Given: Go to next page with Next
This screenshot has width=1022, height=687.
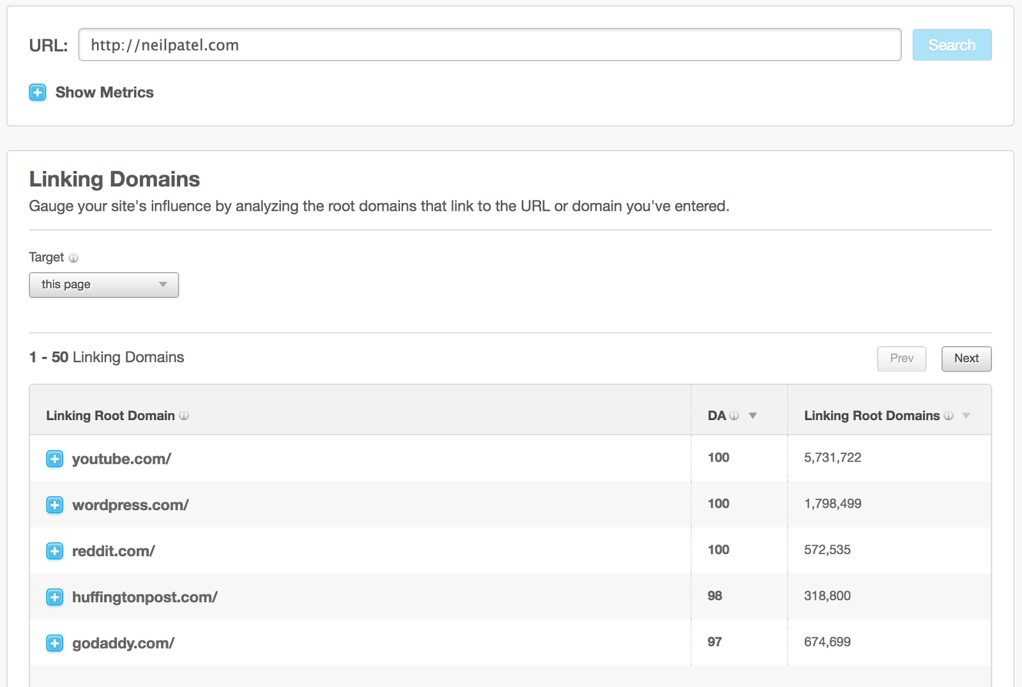Looking at the screenshot, I should click(966, 358).
